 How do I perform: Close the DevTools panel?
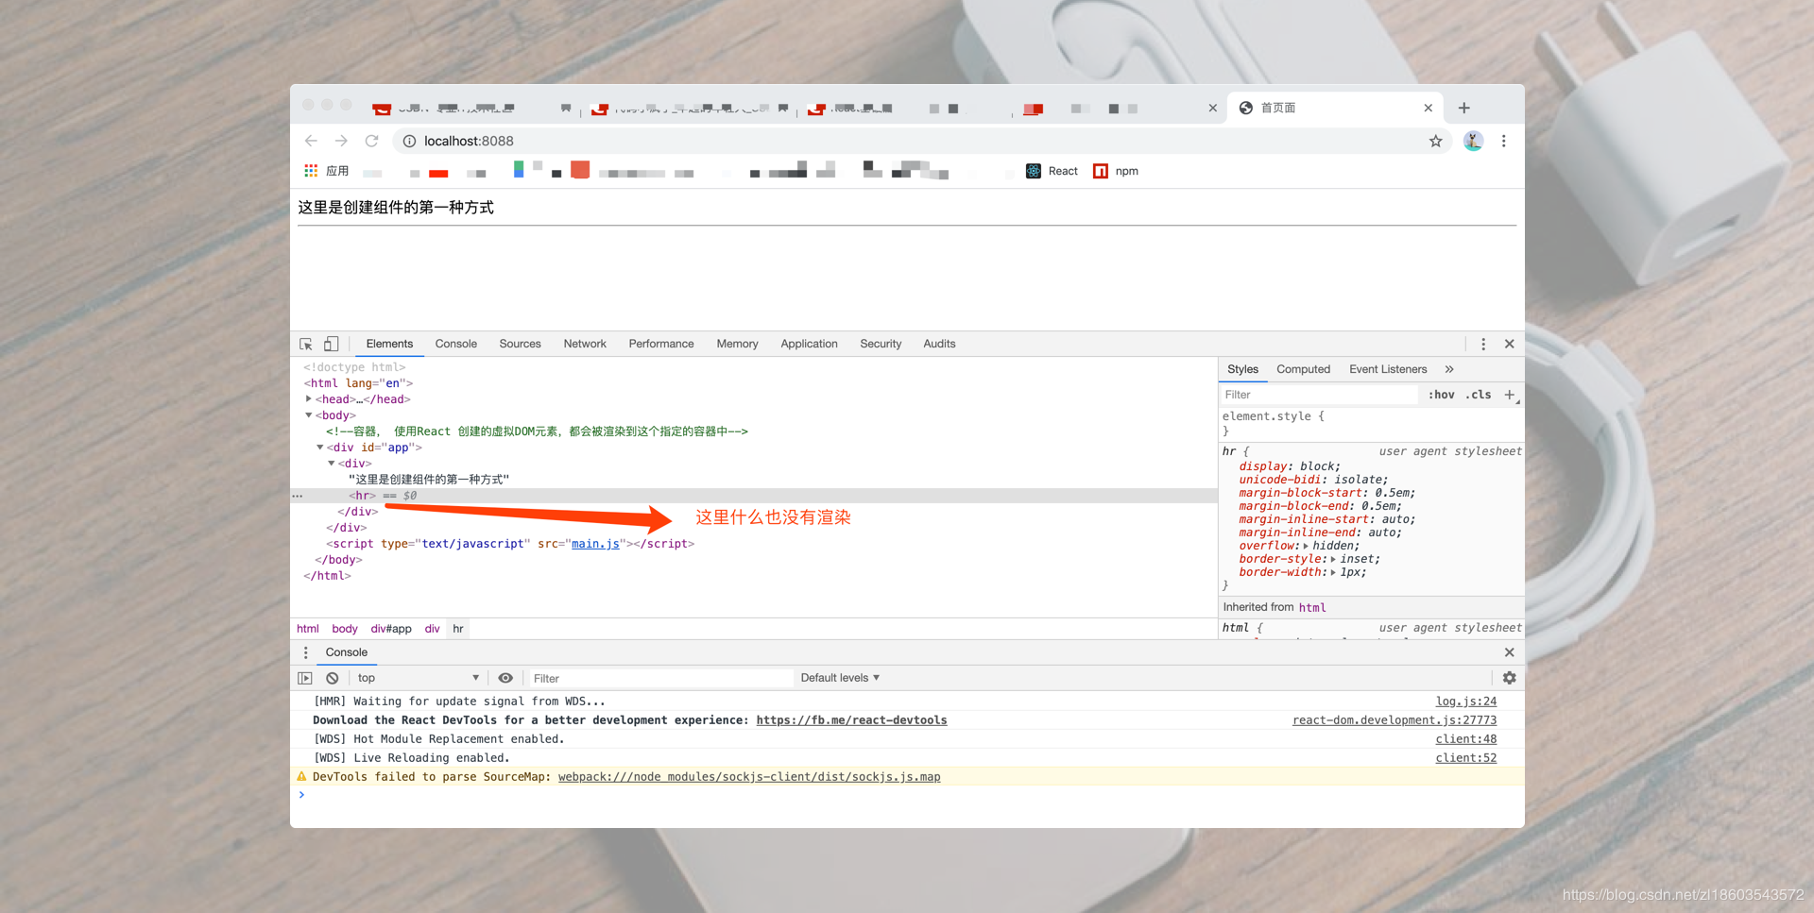[1510, 344]
